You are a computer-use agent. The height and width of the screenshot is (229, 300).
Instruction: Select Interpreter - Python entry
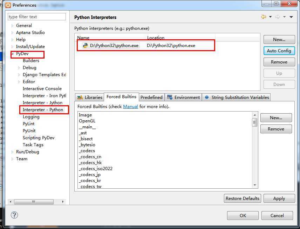pos(43,110)
